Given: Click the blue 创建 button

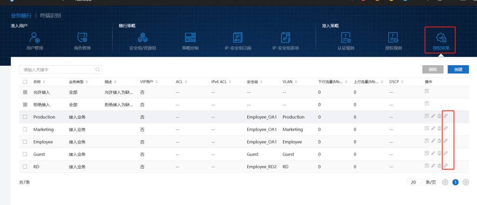Looking at the screenshot, I should point(458,69).
